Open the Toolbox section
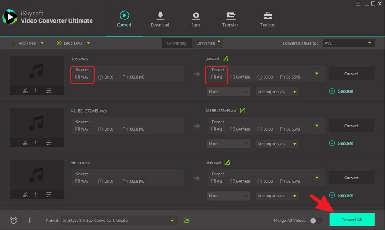Viewport: 385px width, 230px height. (x=267, y=19)
